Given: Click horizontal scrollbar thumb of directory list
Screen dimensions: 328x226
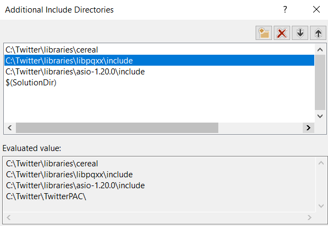Looking at the screenshot, I should pos(117,128).
